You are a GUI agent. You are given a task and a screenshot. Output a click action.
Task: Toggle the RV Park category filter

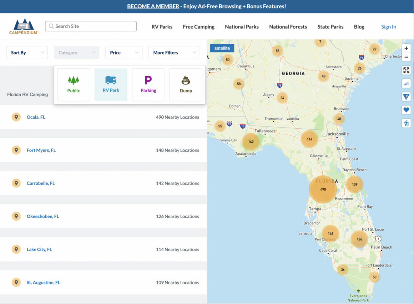coord(111,84)
